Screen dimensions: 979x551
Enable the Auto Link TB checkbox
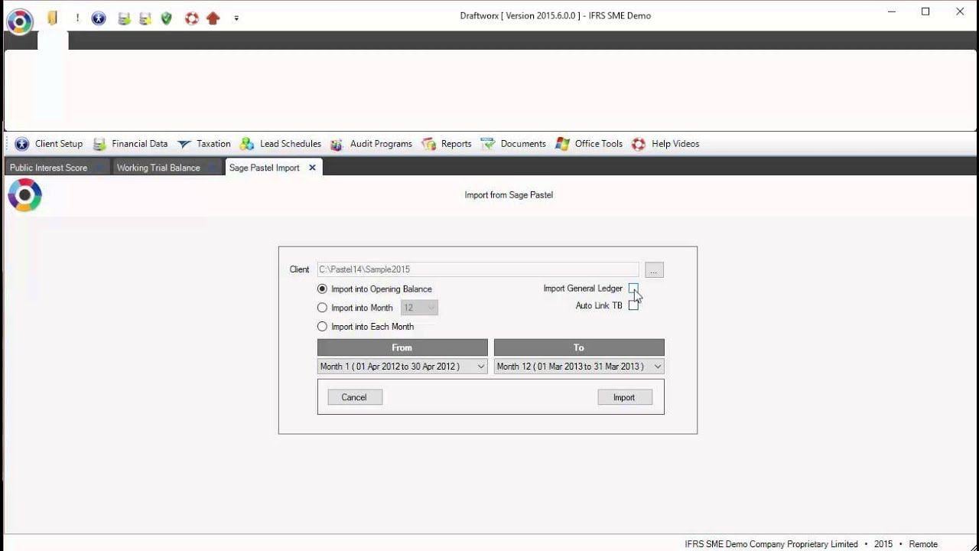[x=633, y=305]
